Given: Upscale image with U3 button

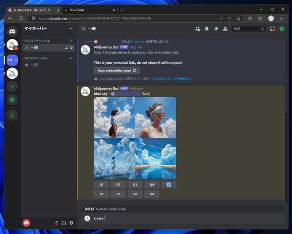Looking at the screenshot, I should point(135,185).
